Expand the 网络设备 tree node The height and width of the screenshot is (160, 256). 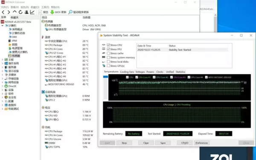(x=3, y=82)
